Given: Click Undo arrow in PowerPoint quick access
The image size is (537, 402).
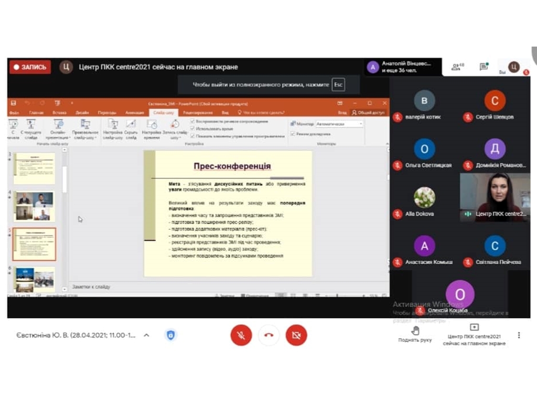Looking at the screenshot, I should pyautogui.click(x=27, y=103).
